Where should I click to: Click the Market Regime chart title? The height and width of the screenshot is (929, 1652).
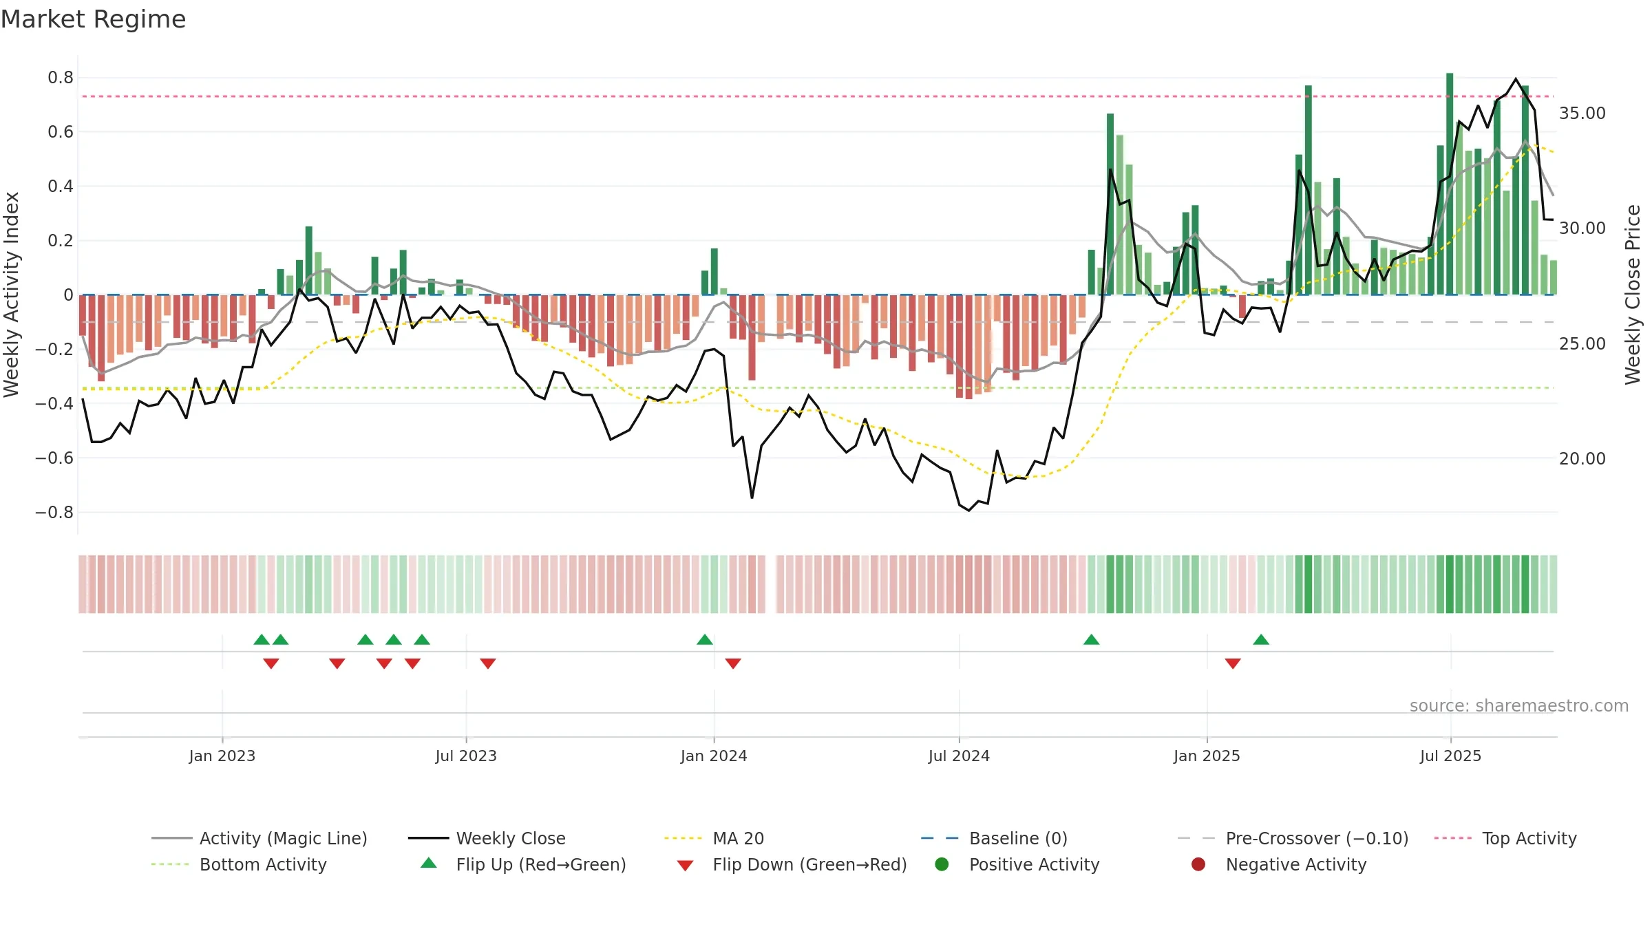pos(94,19)
